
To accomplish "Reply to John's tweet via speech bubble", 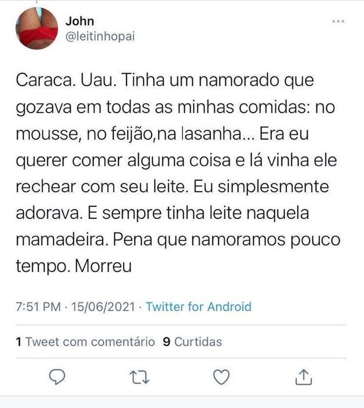I will [58, 376].
